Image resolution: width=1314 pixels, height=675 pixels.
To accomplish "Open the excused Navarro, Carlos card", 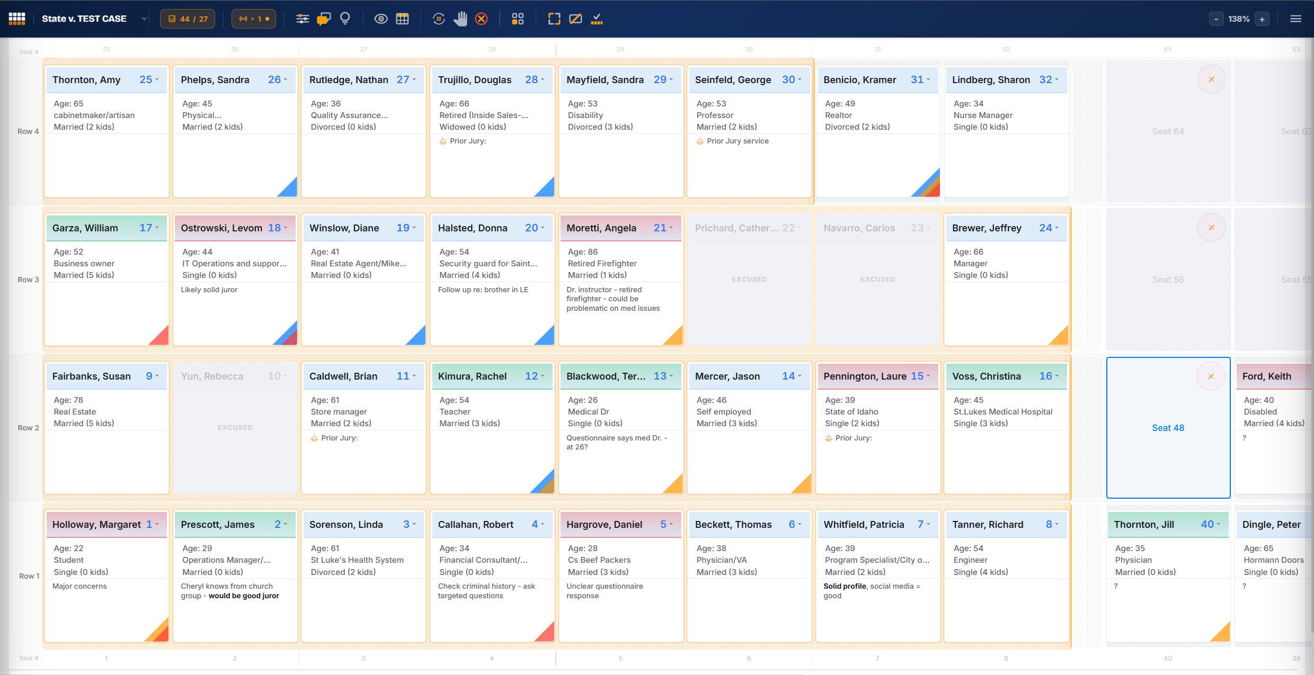I will 877,280.
